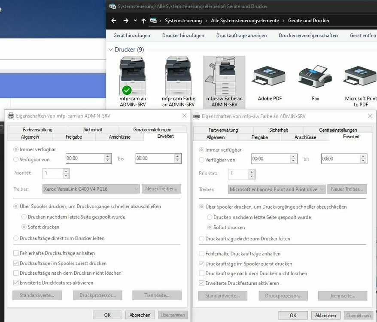Open the recent locations chevron dropdown

click(135, 21)
